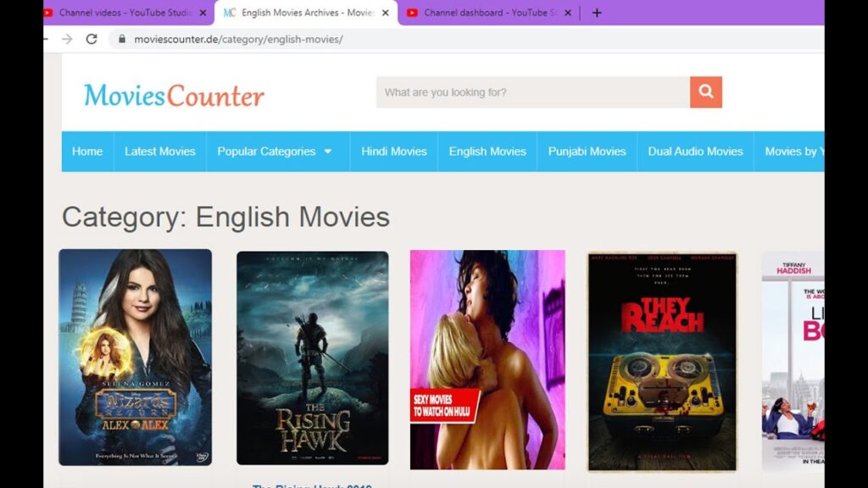This screenshot has width=868, height=488.
Task: Click the browser forward arrow
Action: pyautogui.click(x=67, y=39)
